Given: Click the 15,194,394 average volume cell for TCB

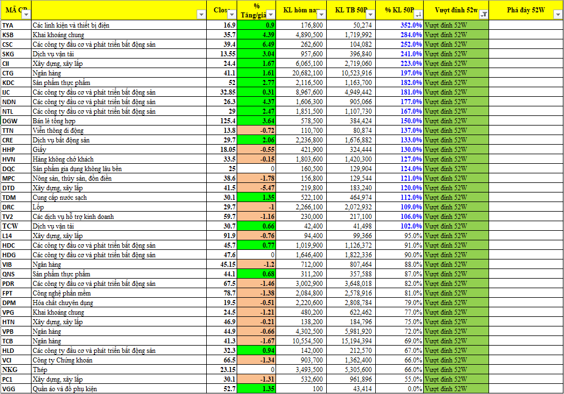Looking at the screenshot, I should pyautogui.click(x=350, y=341).
